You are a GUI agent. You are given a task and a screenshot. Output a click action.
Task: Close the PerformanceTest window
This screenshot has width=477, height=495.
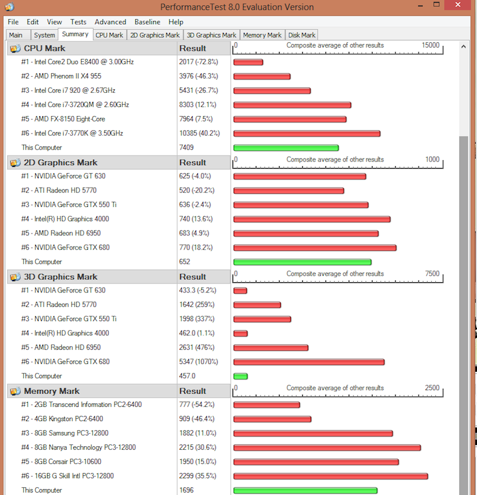click(458, 5)
